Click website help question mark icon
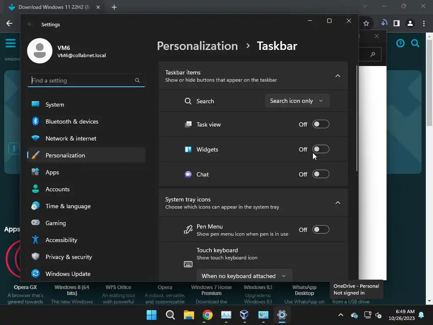The height and width of the screenshot is (325, 433). click(400, 43)
